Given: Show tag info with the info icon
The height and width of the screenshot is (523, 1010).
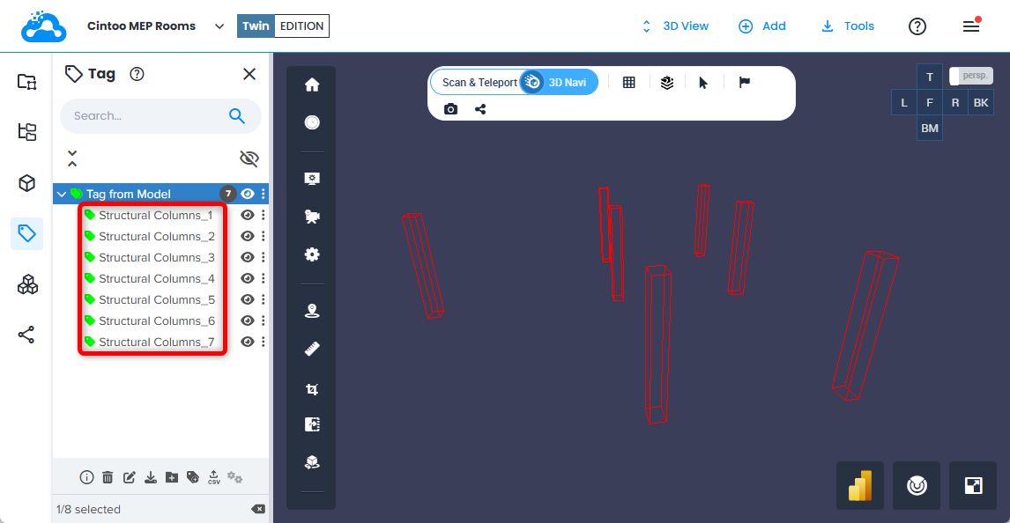Looking at the screenshot, I should (86, 477).
